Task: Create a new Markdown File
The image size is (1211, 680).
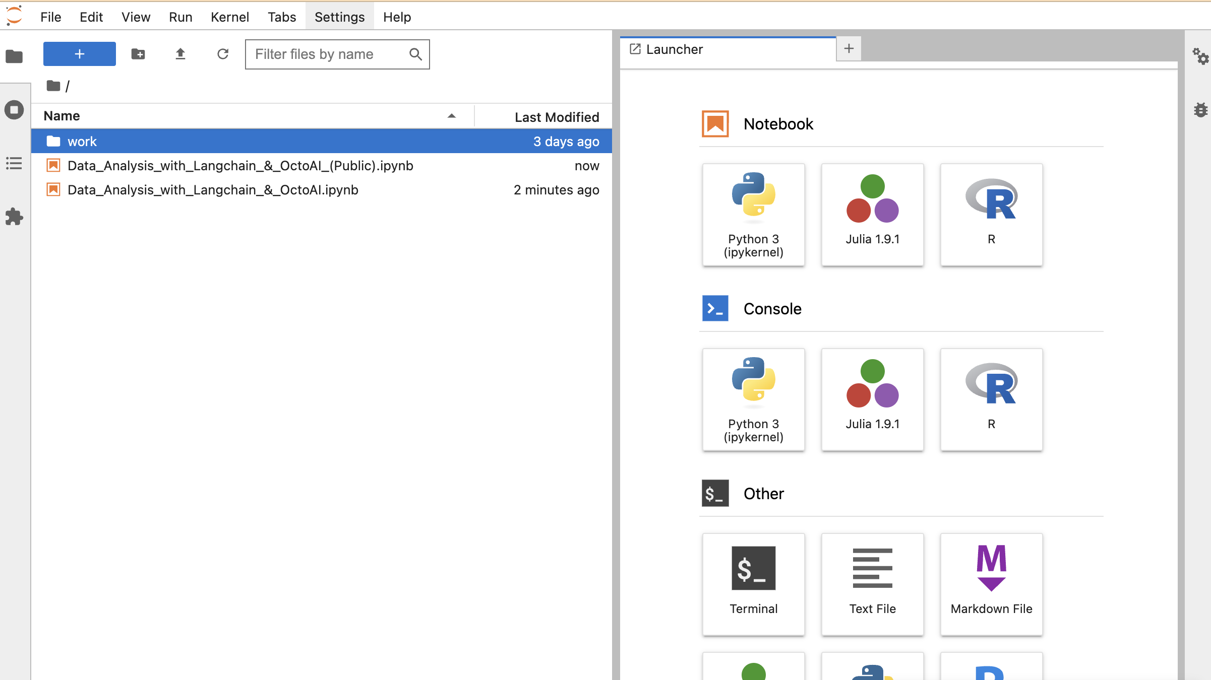Action: click(x=991, y=584)
